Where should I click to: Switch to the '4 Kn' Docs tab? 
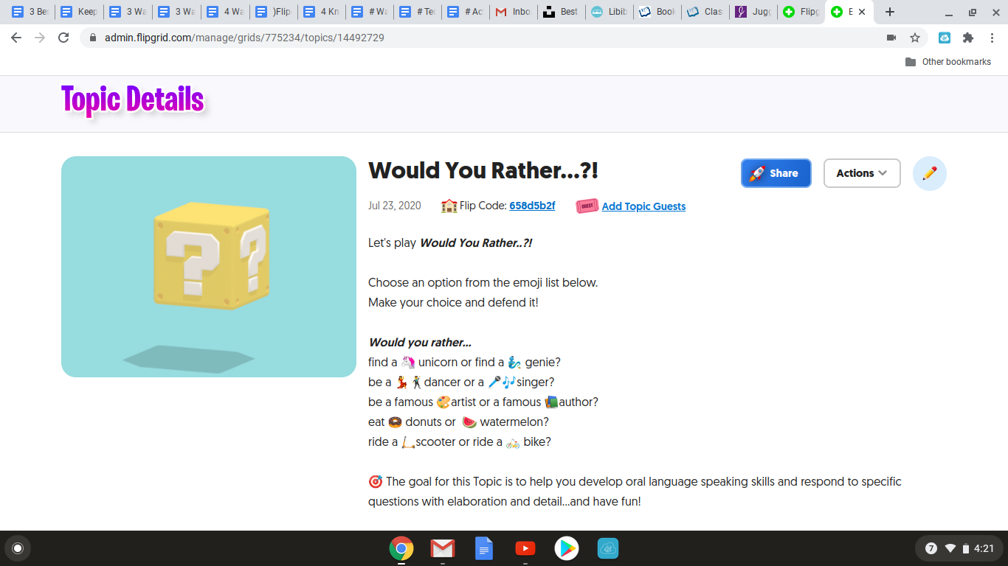click(321, 12)
